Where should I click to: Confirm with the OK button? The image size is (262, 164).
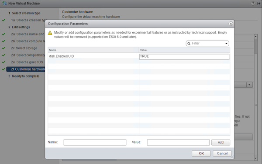pyautogui.click(x=201, y=154)
